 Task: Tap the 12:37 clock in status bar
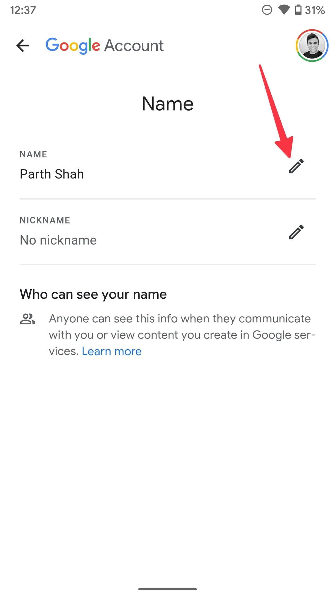23,10
